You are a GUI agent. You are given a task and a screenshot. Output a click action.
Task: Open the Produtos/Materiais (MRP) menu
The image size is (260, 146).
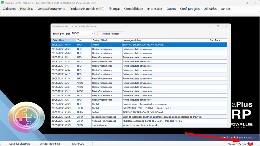coord(87,9)
